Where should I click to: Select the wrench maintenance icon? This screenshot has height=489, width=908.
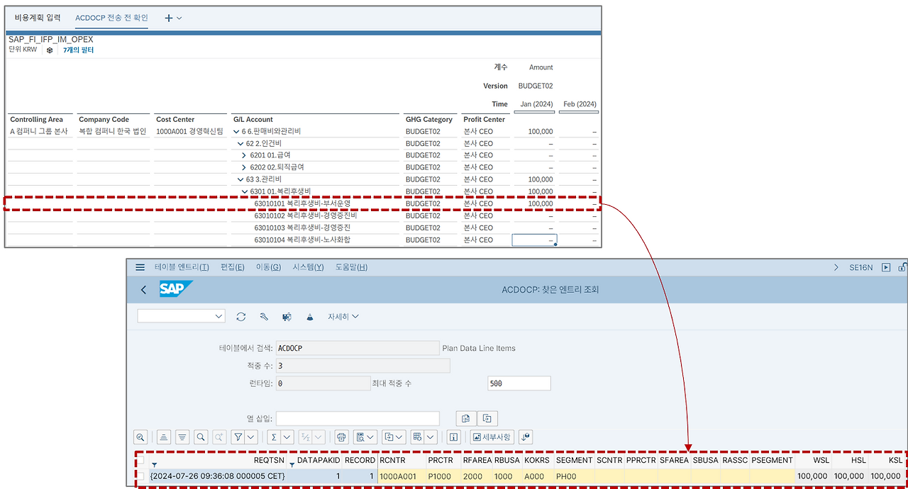tap(264, 317)
